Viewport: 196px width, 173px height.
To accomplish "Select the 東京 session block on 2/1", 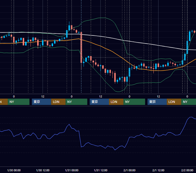I will point(157,102).
